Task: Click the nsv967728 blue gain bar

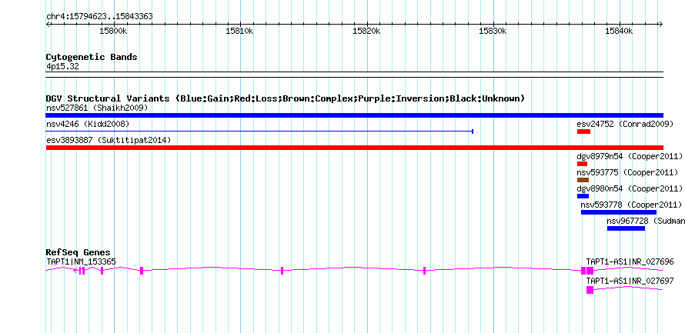Action: click(x=626, y=228)
